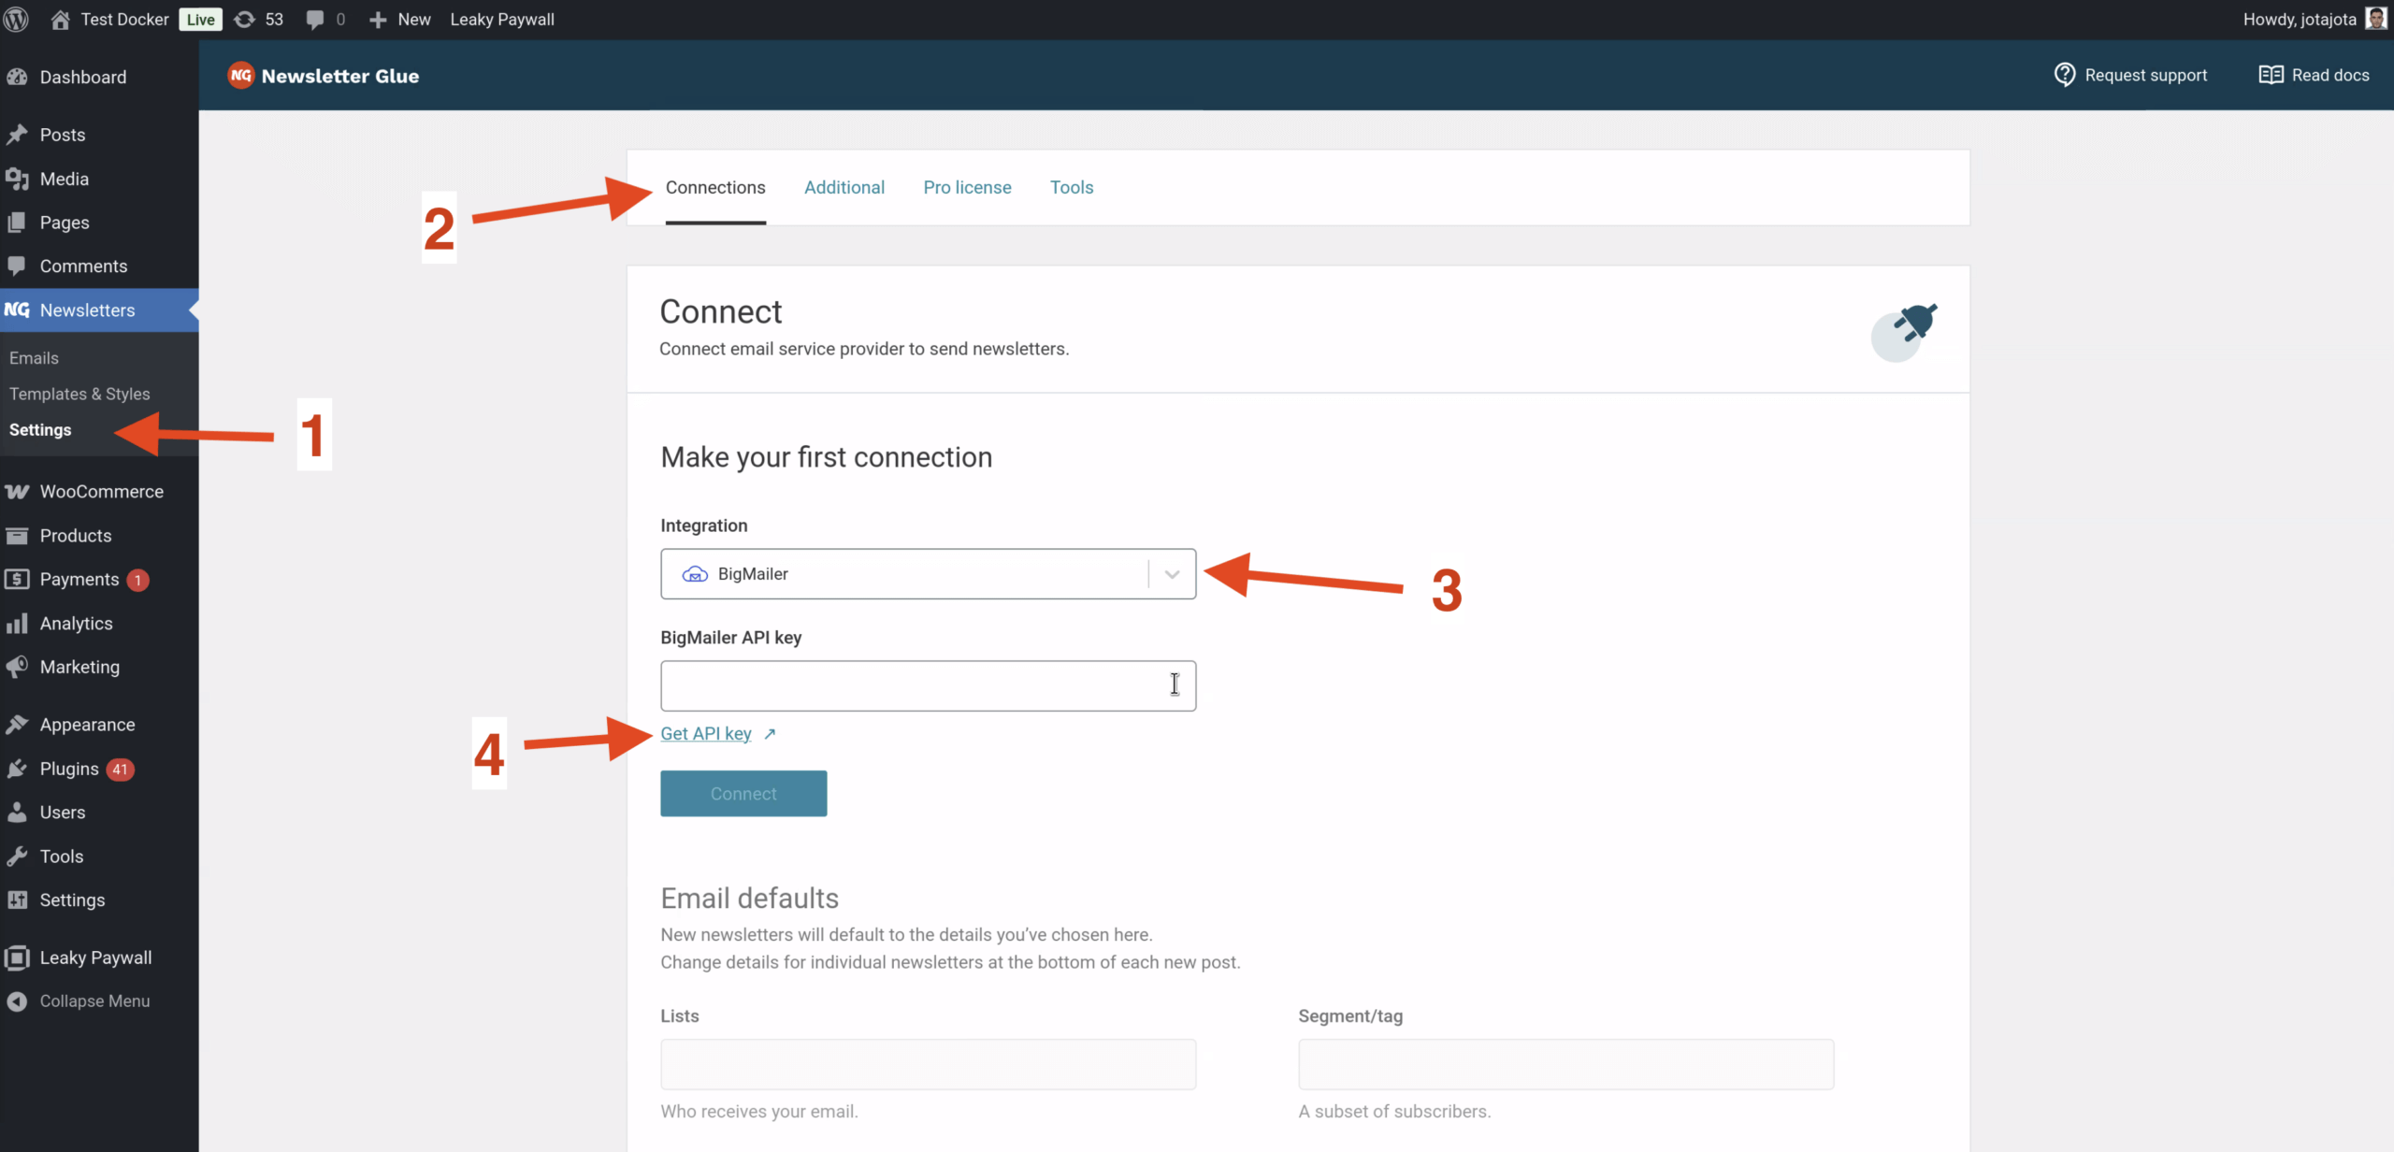
Task: Open the Plugins menu with 41 badge
Action: point(69,769)
